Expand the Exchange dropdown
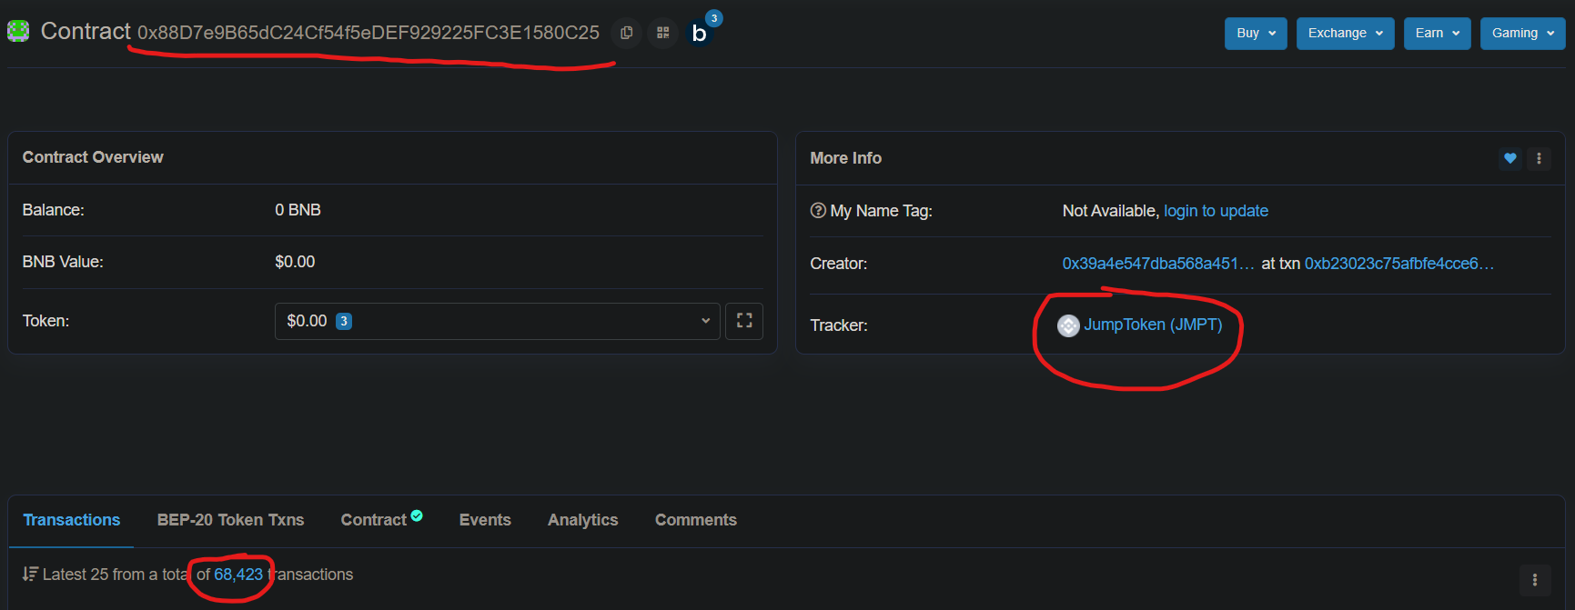This screenshot has width=1575, height=610. coord(1345,34)
